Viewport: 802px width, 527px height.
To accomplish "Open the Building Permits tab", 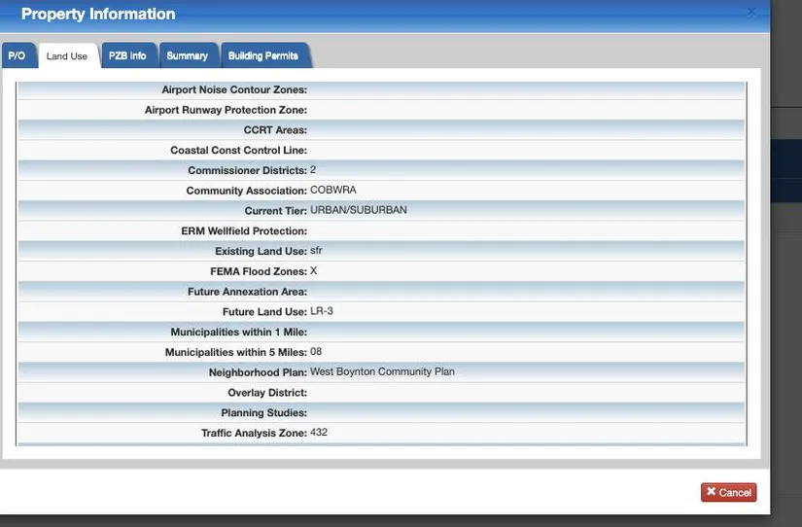I will [x=263, y=56].
